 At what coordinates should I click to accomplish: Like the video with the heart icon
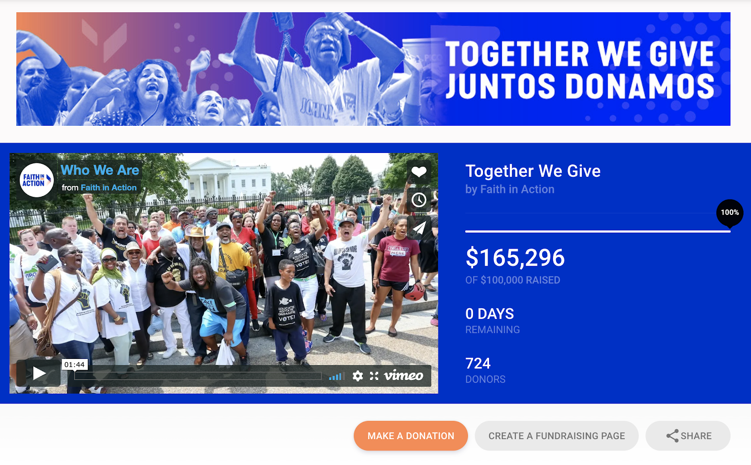pyautogui.click(x=419, y=172)
